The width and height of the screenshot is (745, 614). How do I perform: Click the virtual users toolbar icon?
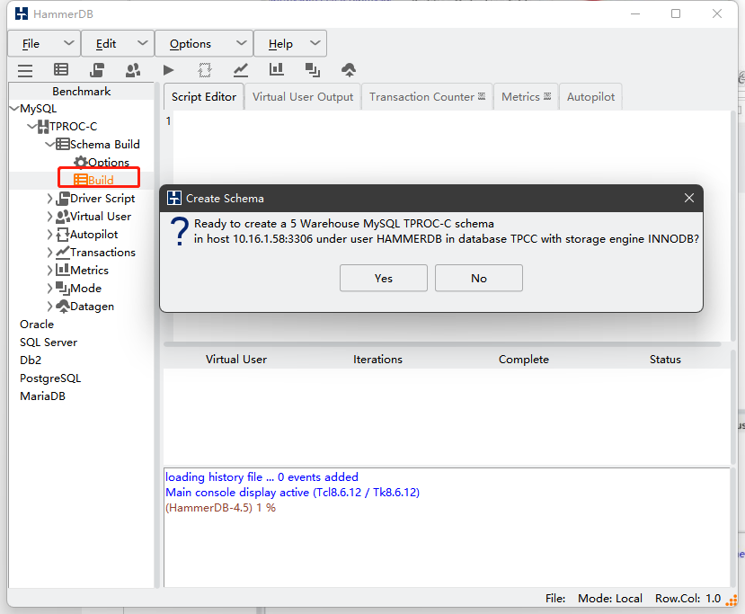point(133,70)
